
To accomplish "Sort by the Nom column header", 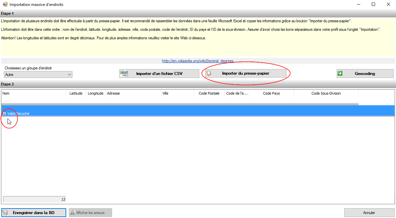I will (x=34, y=93).
